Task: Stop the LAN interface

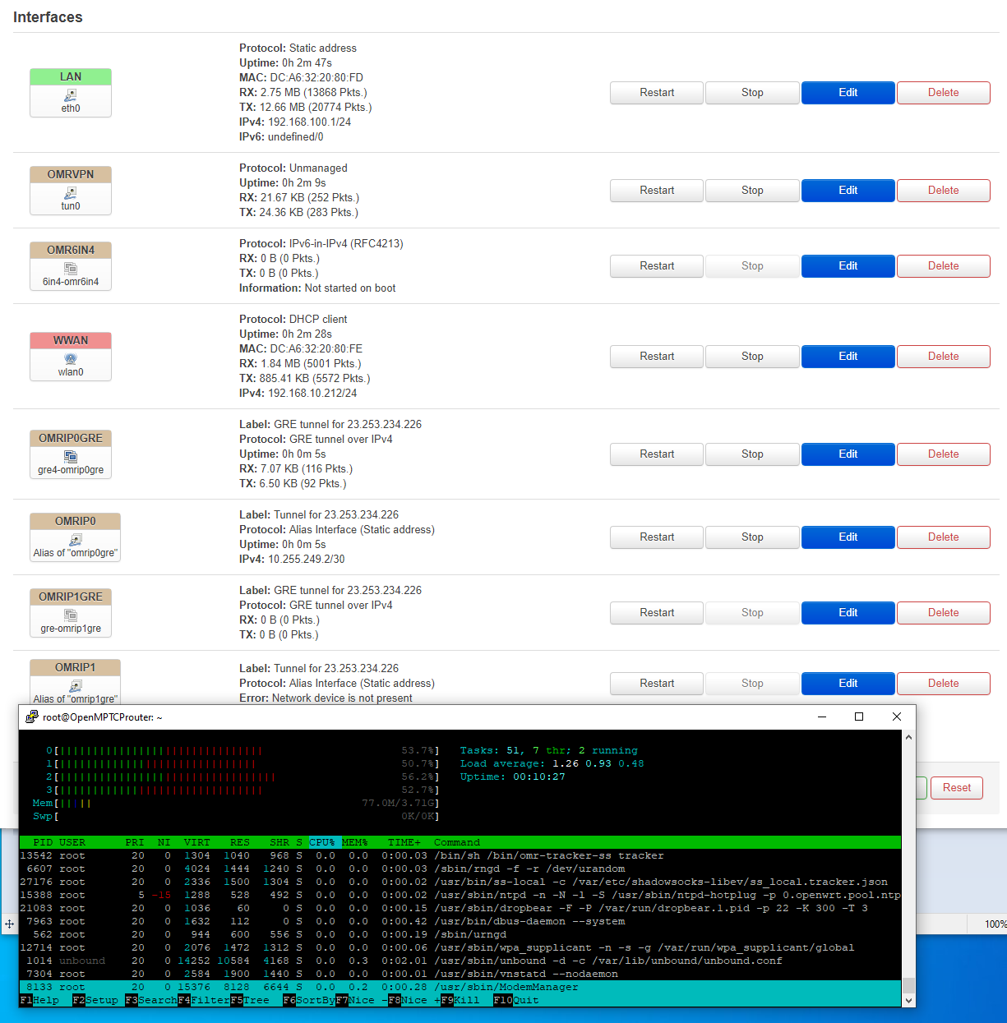Action: pyautogui.click(x=752, y=93)
